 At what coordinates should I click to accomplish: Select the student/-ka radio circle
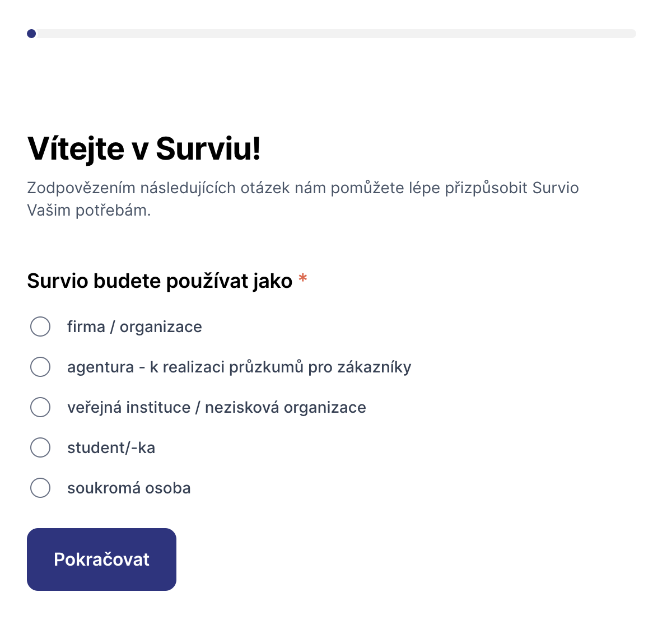[40, 447]
